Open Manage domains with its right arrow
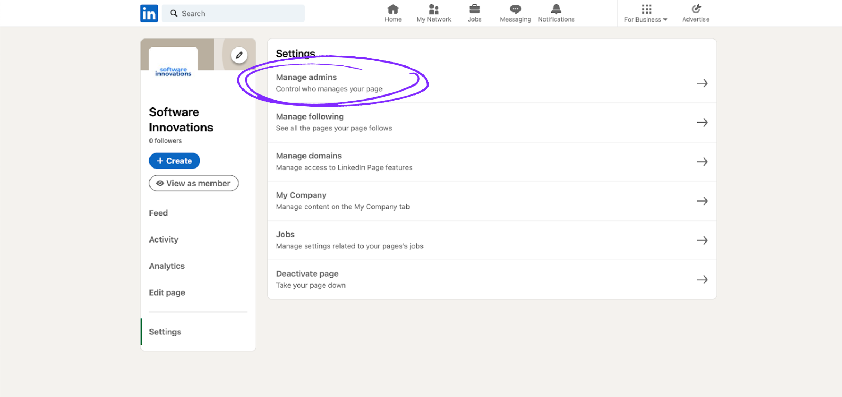Viewport: 842px width, 397px height. click(x=702, y=162)
